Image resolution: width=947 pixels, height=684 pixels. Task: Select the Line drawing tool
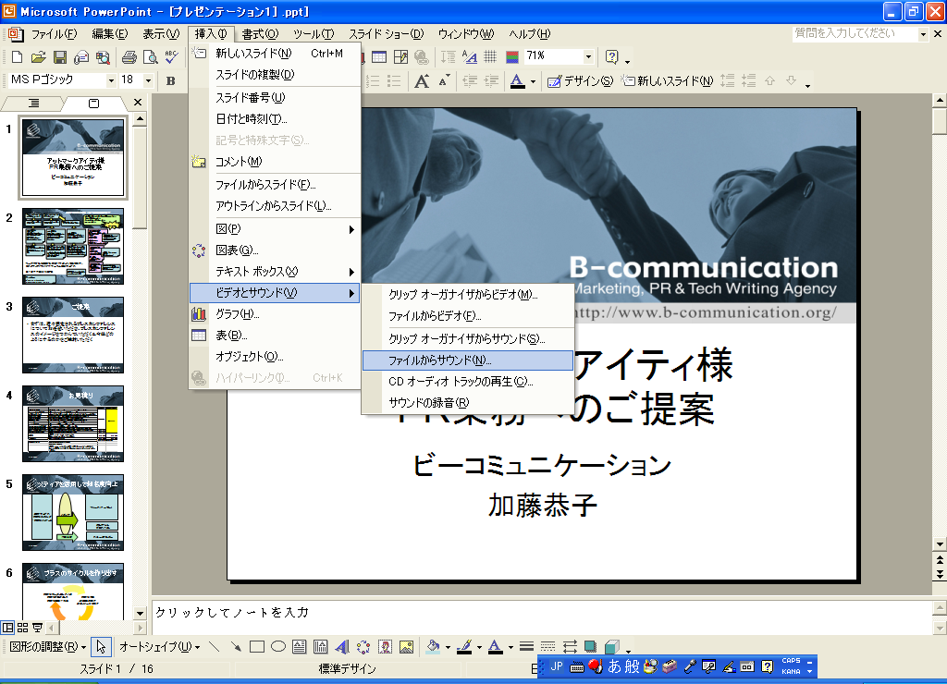(215, 647)
